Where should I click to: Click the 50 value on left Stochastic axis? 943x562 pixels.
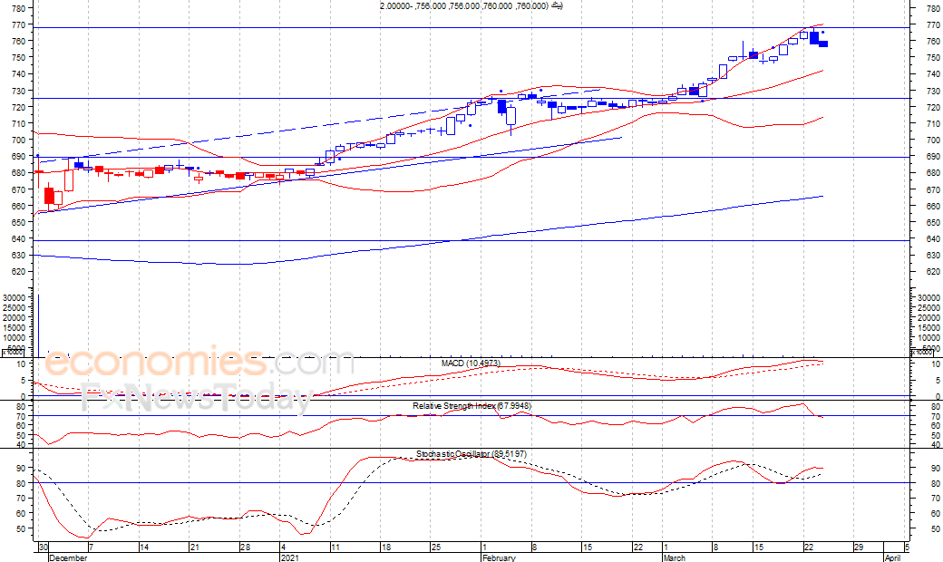(21, 529)
